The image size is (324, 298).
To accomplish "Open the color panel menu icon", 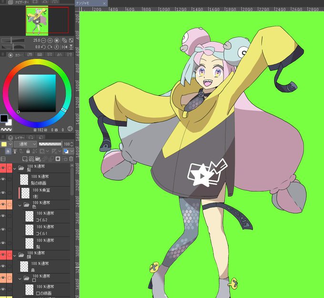I will pyautogui.click(x=3, y=55).
